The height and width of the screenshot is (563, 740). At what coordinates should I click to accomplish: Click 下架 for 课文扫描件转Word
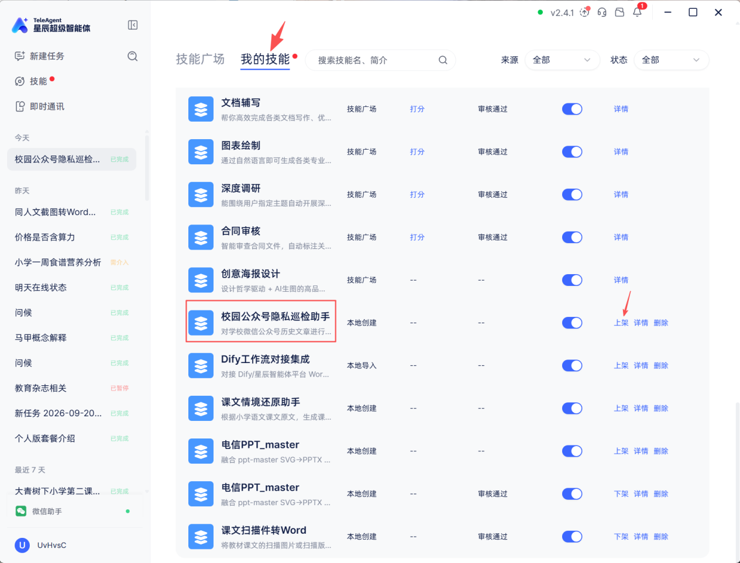click(621, 537)
